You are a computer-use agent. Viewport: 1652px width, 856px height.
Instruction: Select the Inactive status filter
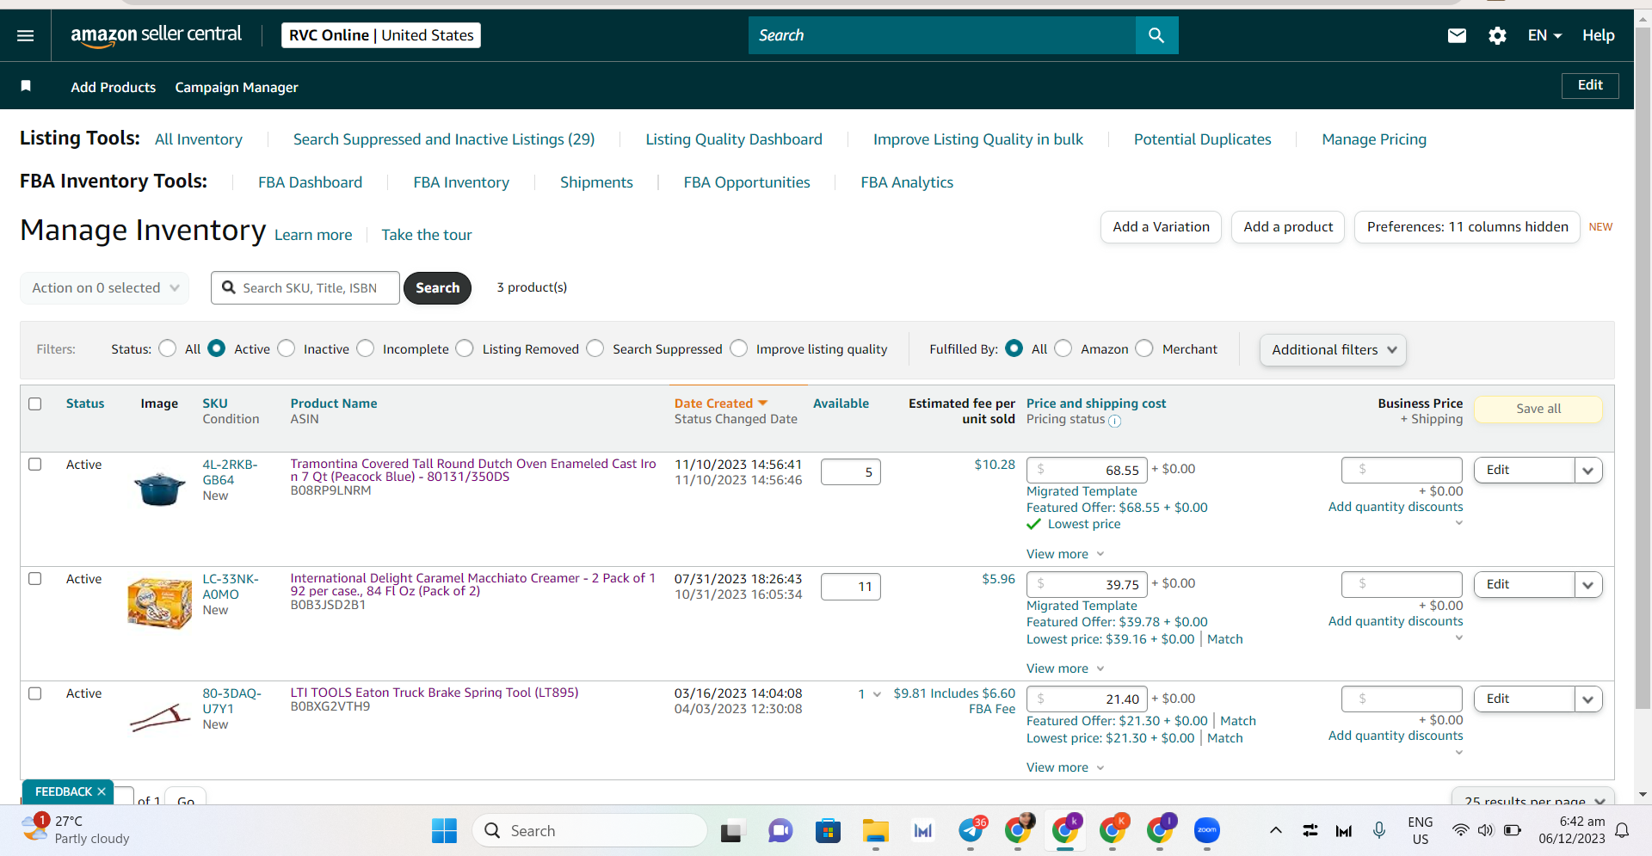pyautogui.click(x=287, y=348)
